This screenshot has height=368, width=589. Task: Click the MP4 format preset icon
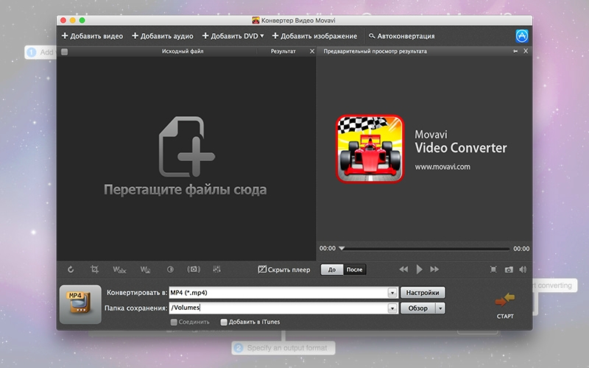pyautogui.click(x=80, y=304)
